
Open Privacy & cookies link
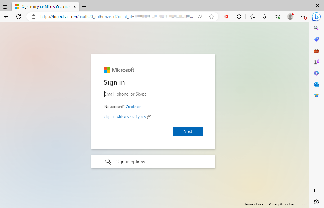(282, 204)
